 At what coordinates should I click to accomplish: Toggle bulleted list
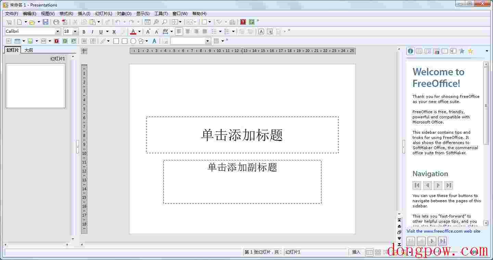click(x=214, y=31)
